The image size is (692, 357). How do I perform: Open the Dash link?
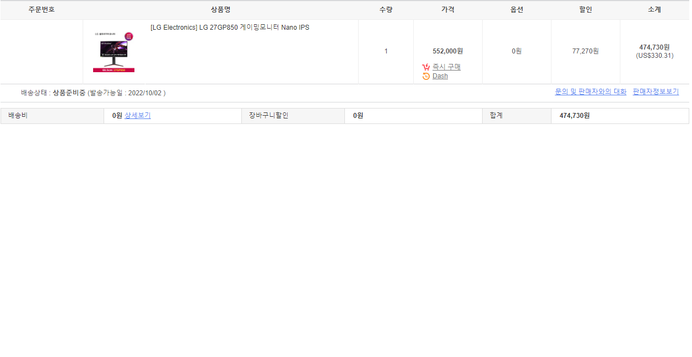click(x=440, y=76)
